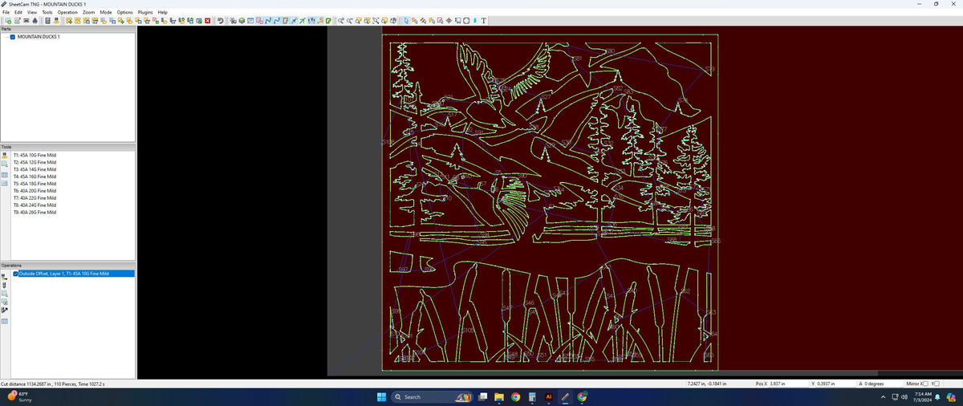Select tool T7: 40A 22G Fine Mild

pyautogui.click(x=35, y=198)
